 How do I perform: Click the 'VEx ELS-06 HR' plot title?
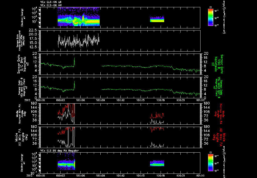tap(51, 5)
